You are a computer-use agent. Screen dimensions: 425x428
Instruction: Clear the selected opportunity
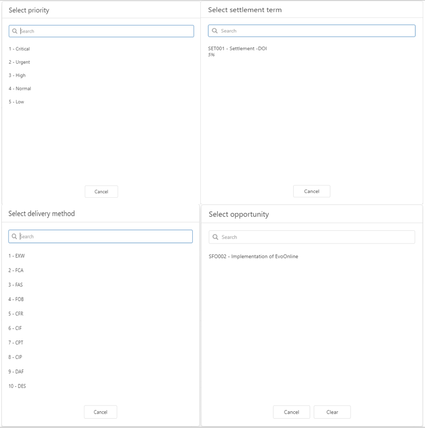click(332, 412)
